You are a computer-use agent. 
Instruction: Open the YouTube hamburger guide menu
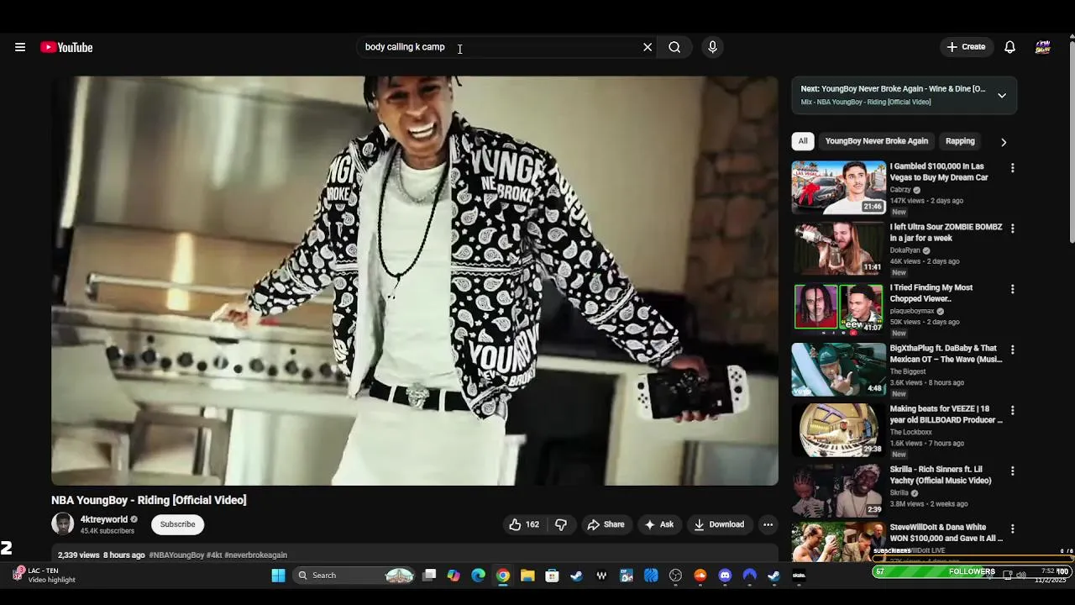tap(20, 47)
